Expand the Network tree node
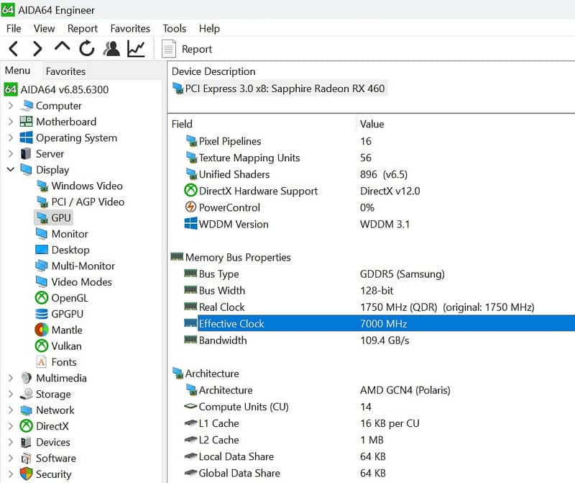The image size is (575, 483). click(x=11, y=410)
